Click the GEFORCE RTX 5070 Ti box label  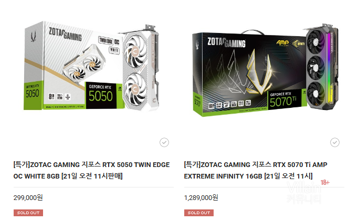click(x=284, y=100)
